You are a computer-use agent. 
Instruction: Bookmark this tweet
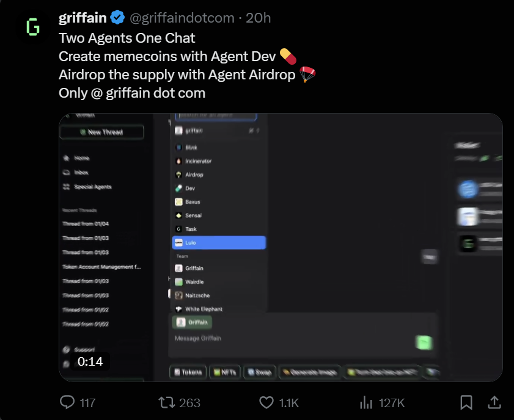[x=466, y=402]
